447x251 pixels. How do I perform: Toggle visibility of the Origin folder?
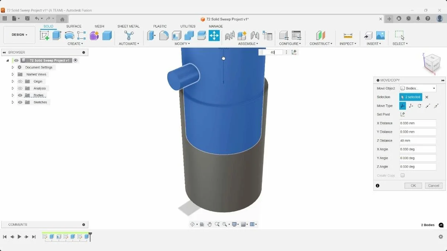[20, 81]
